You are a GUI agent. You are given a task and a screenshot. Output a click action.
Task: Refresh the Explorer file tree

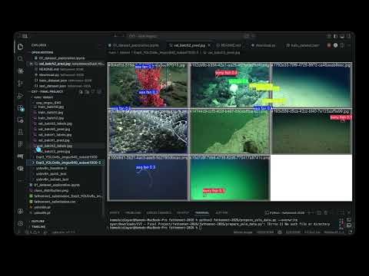pyautogui.click(x=93, y=91)
